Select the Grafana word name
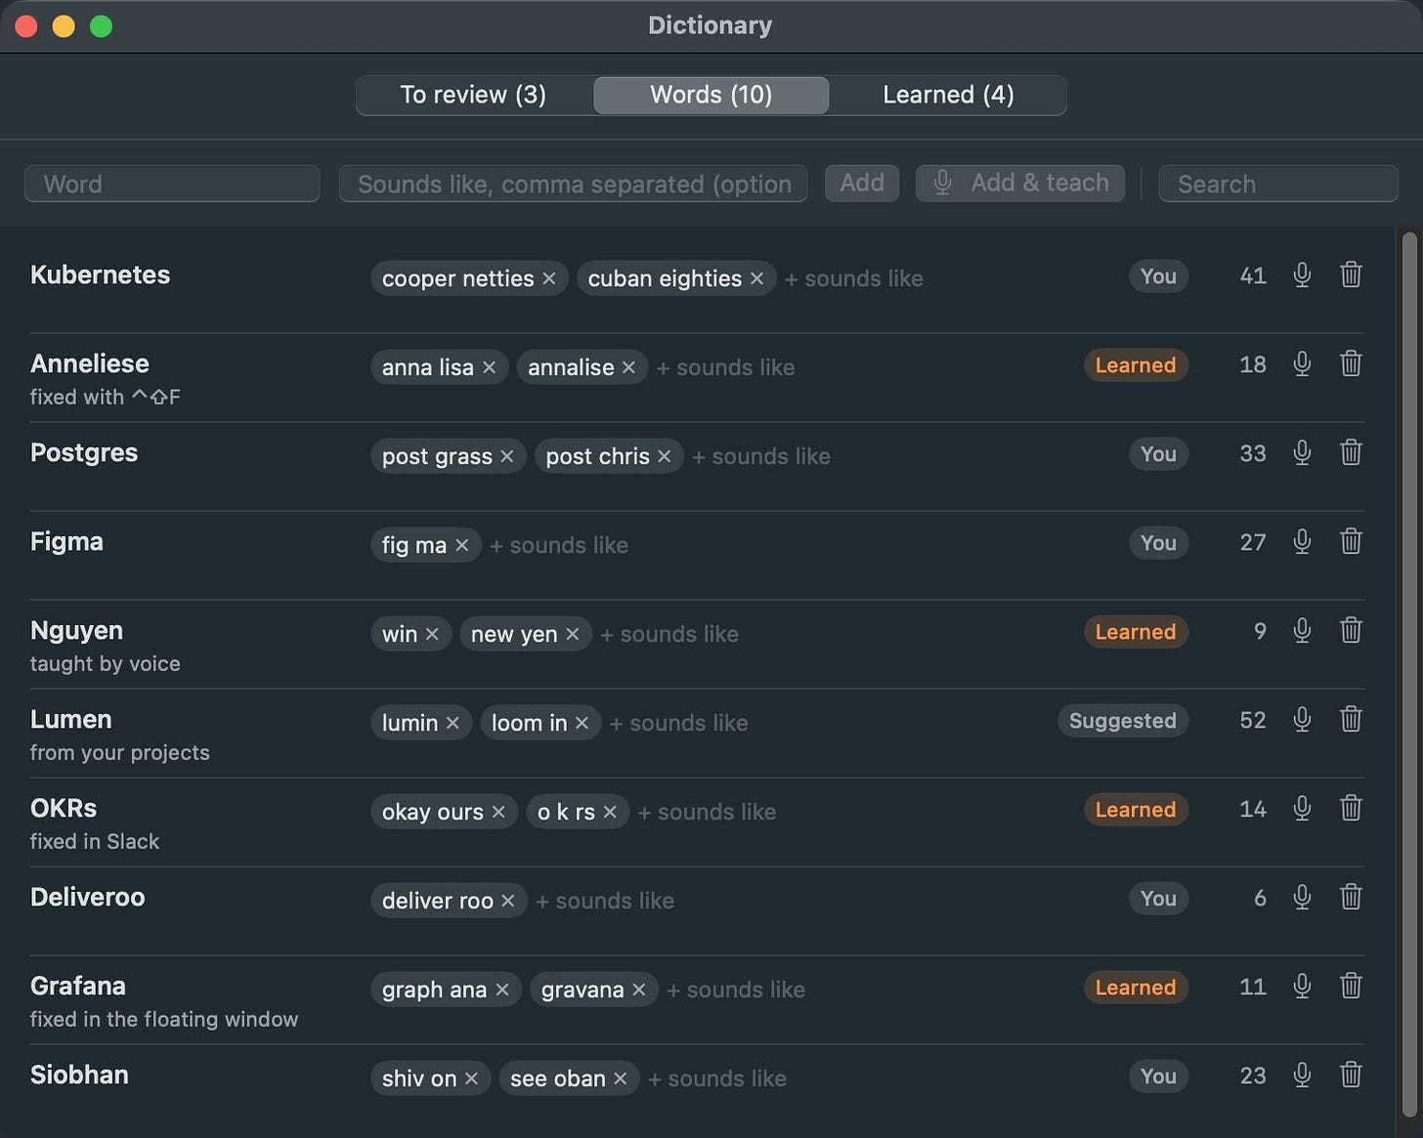The image size is (1423, 1138). click(x=78, y=986)
